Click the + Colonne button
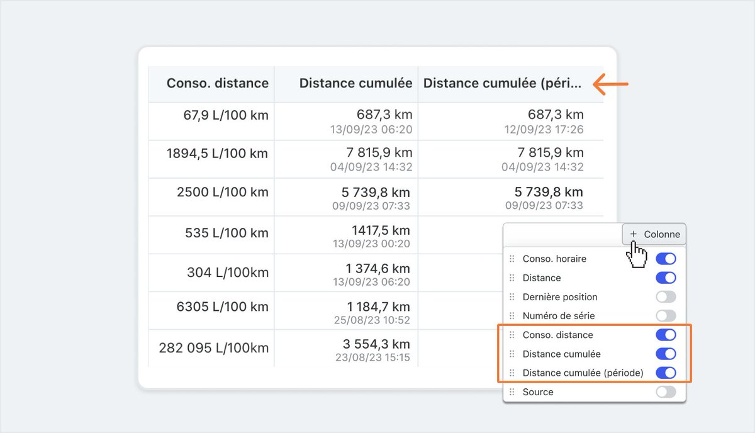This screenshot has width=755, height=433. (x=654, y=234)
